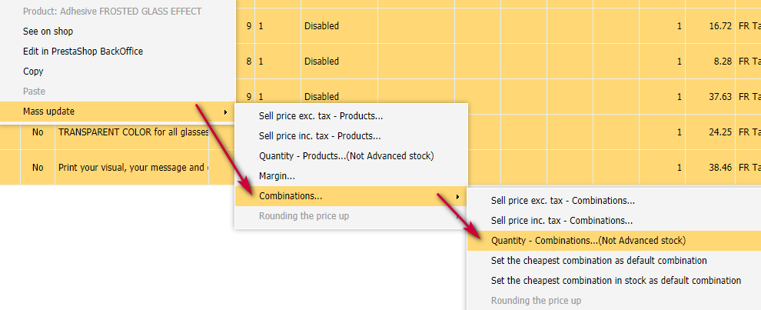The image size is (761, 310).
Task: Select Copy from the context menu
Action: [33, 72]
